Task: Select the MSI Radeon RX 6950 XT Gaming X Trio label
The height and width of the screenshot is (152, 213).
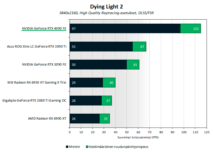Action: pyautogui.click(x=37, y=83)
